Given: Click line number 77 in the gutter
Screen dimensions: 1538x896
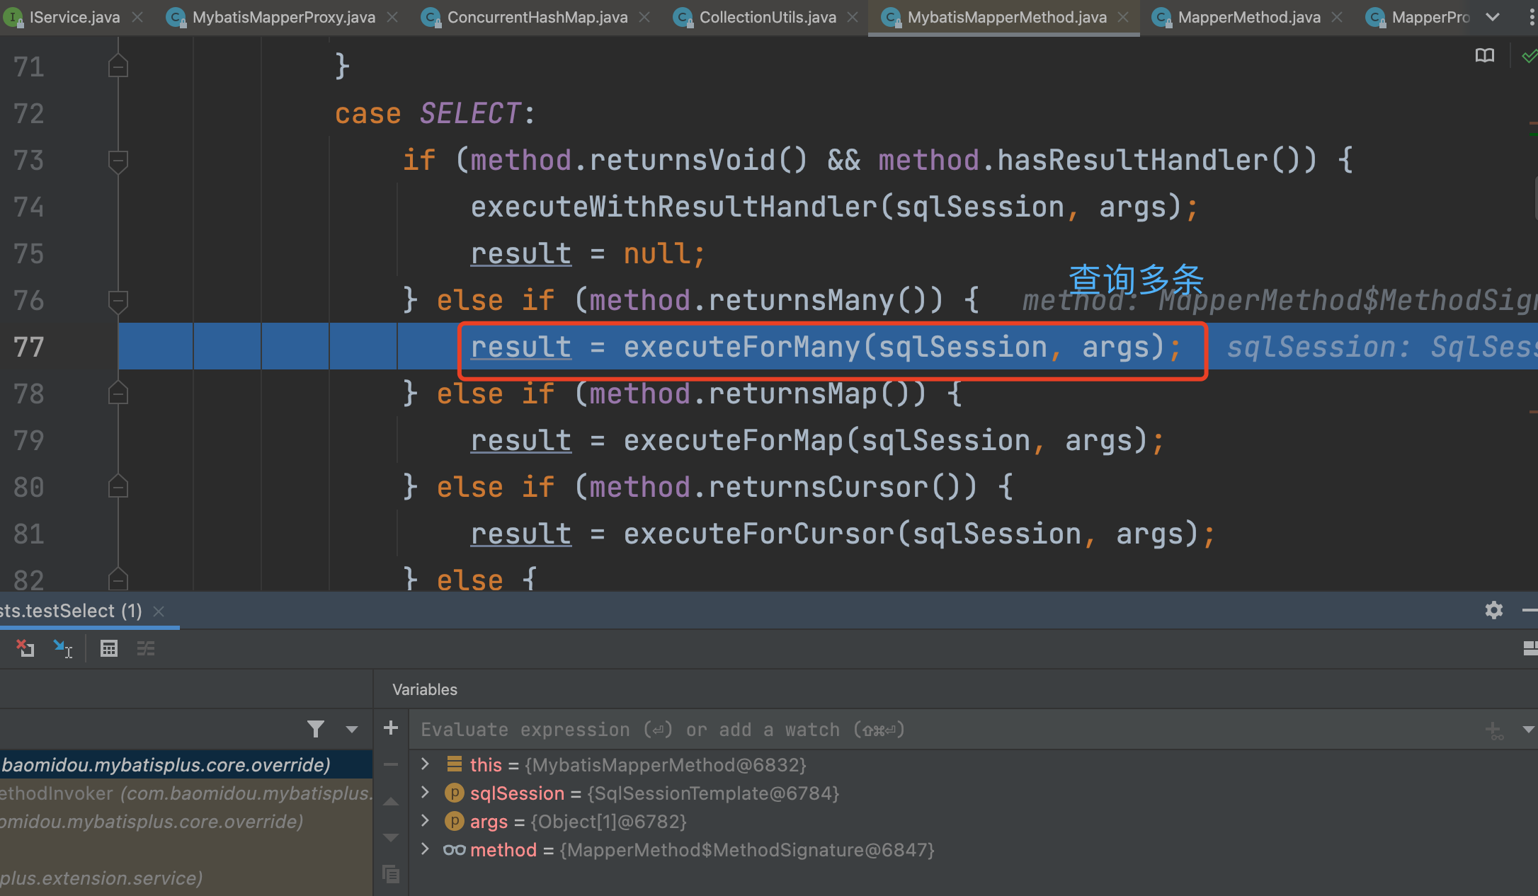Looking at the screenshot, I should (x=28, y=347).
